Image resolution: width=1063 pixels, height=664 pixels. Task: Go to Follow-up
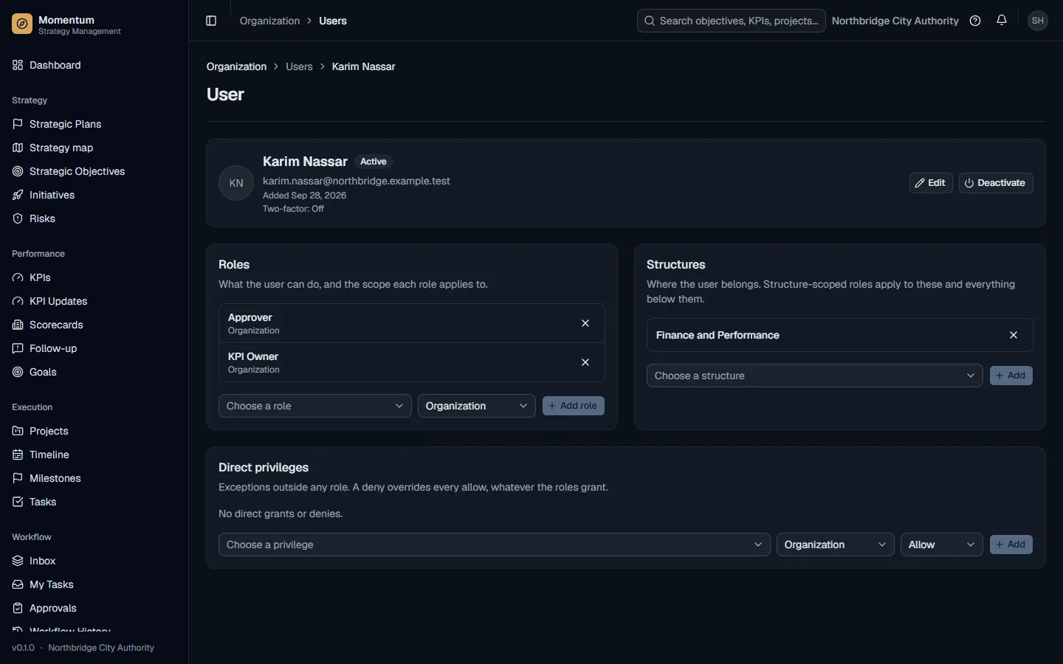[94, 348]
